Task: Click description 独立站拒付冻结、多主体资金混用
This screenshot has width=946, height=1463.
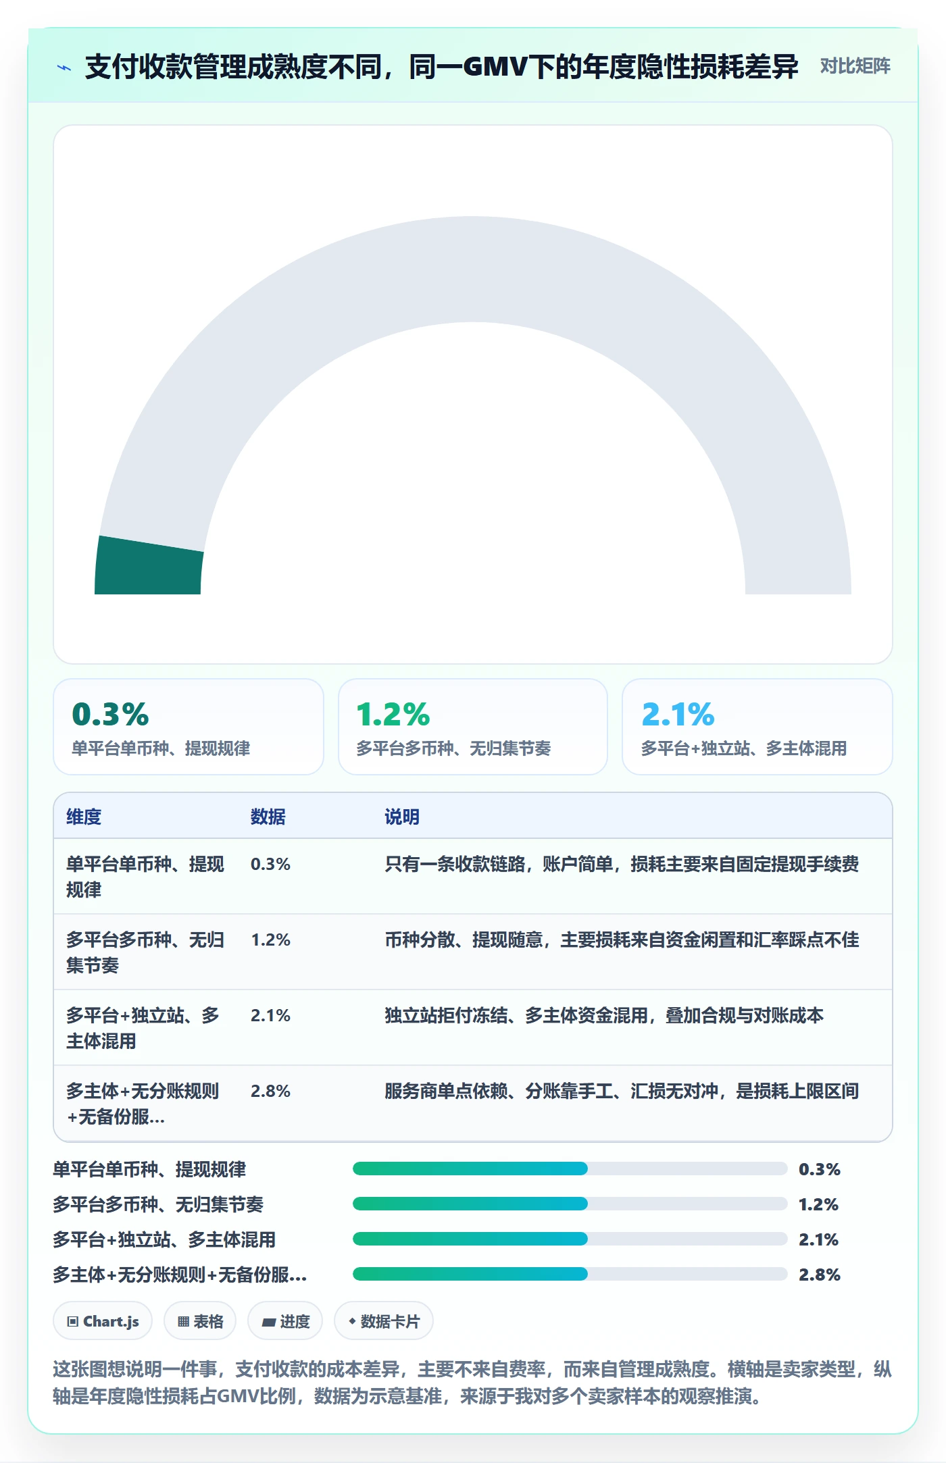Action: (604, 1015)
